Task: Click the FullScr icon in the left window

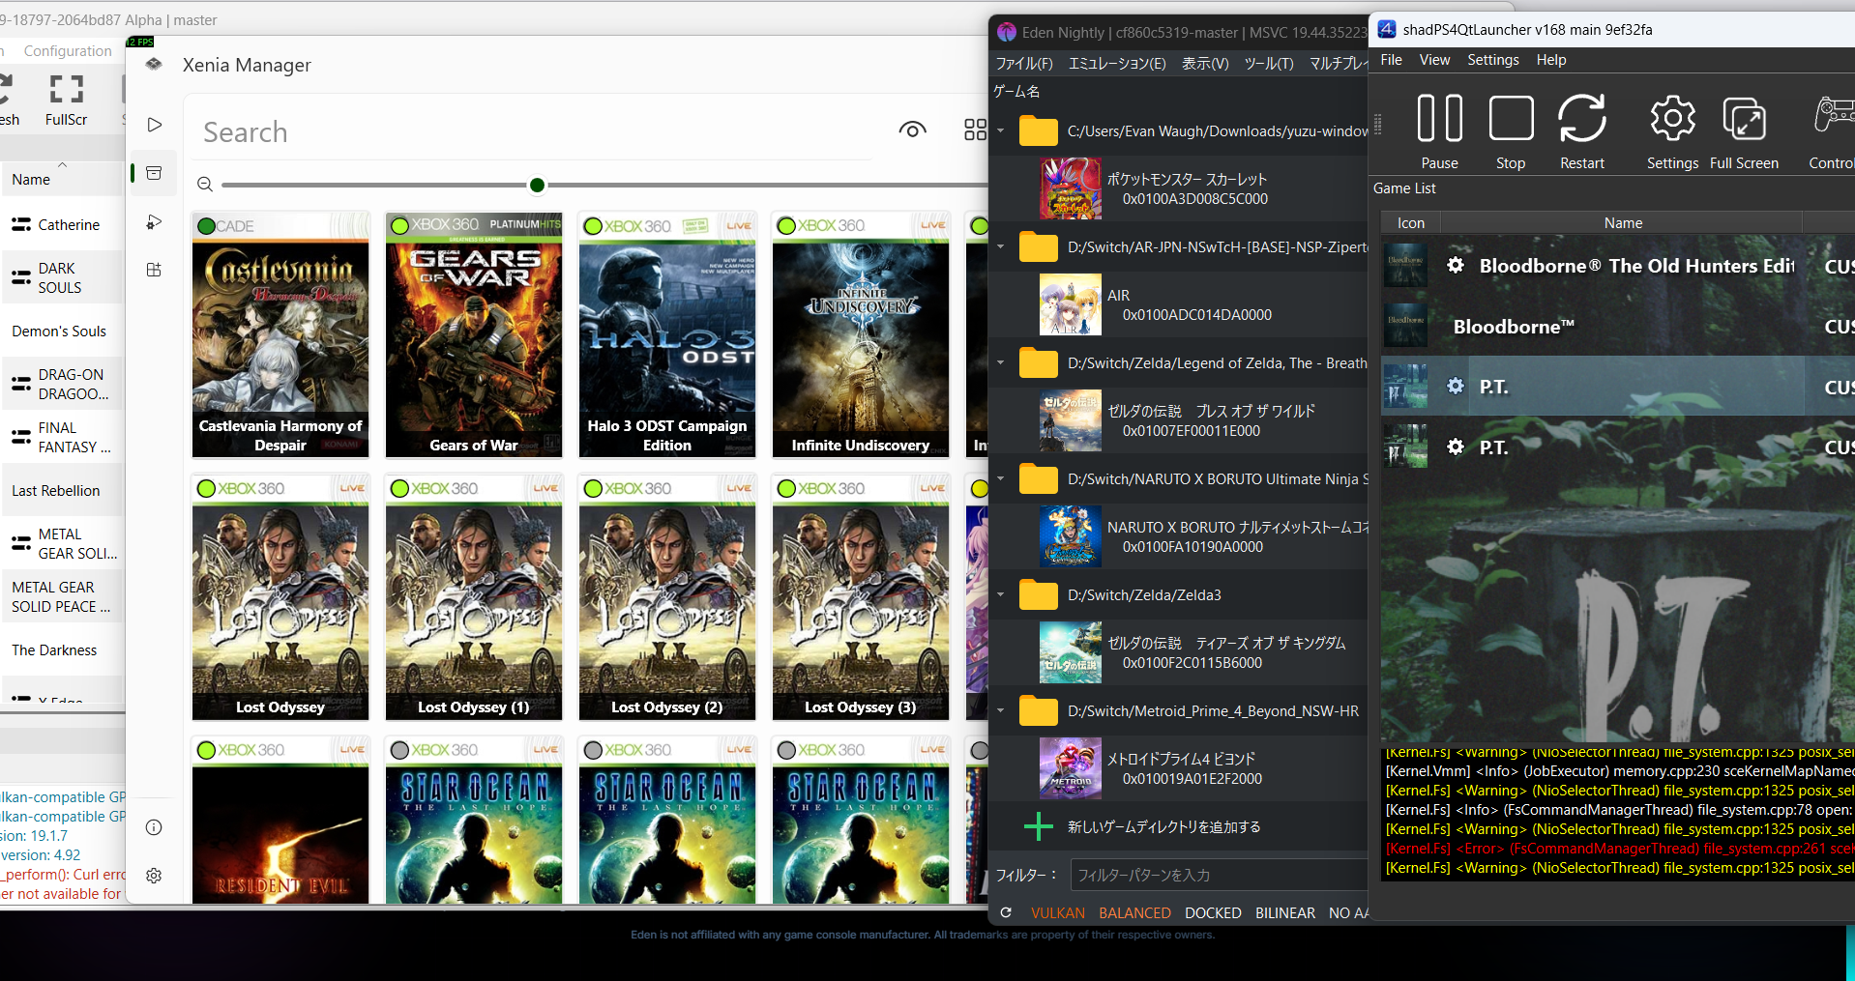Action: pyautogui.click(x=66, y=101)
